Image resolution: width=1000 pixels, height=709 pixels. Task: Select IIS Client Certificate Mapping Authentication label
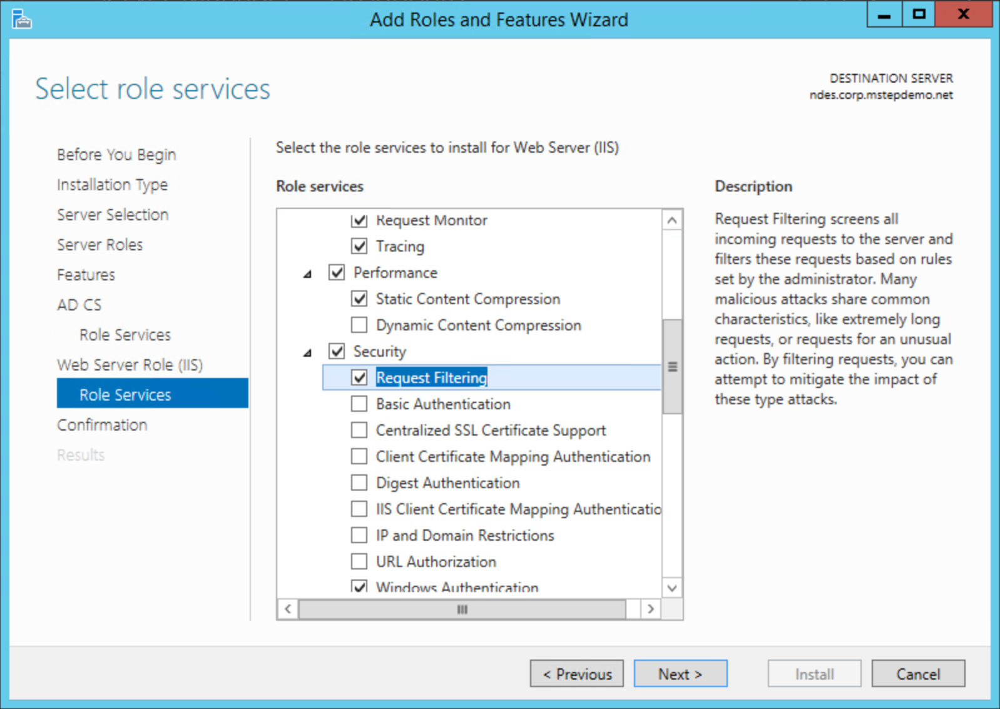tap(518, 509)
